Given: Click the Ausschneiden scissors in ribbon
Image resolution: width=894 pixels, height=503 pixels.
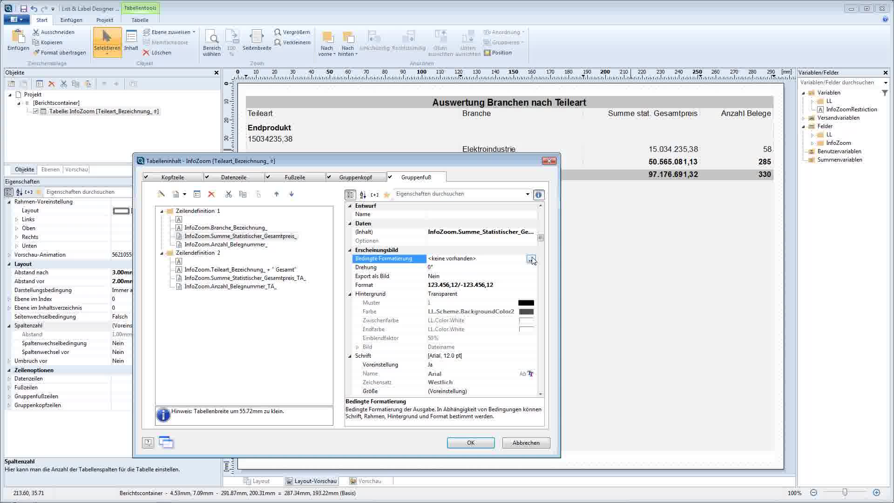Looking at the screenshot, I should coord(36,32).
